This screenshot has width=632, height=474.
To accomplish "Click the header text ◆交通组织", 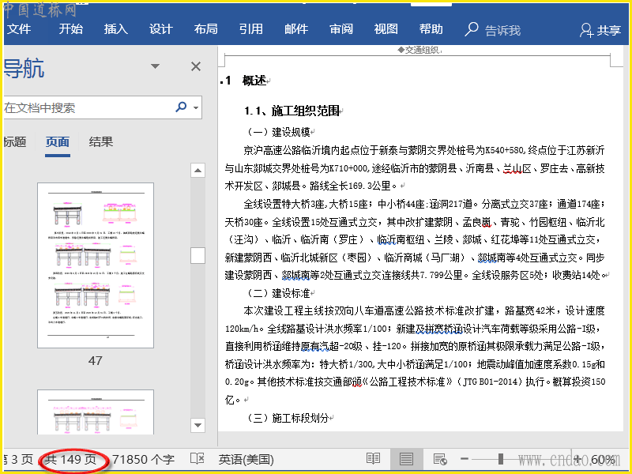I will coord(419,50).
